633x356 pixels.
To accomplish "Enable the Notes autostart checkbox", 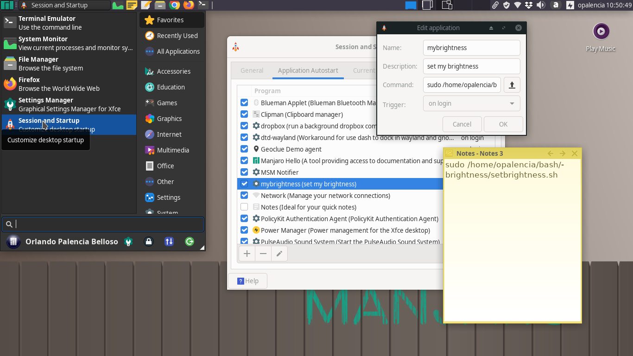I will (244, 207).
